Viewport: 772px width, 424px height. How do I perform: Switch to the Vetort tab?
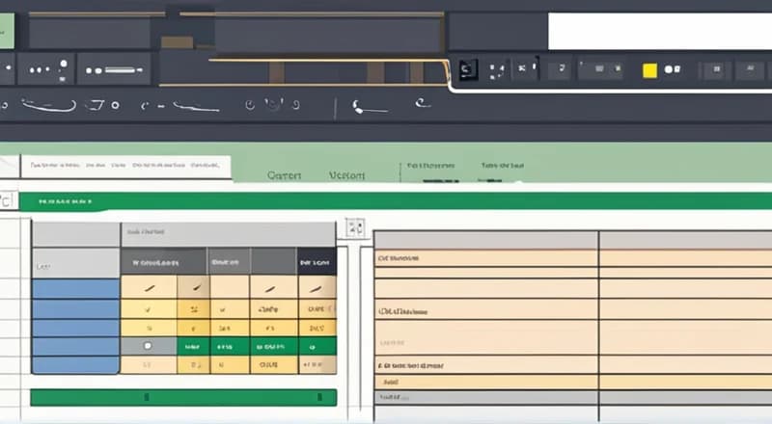[346, 175]
